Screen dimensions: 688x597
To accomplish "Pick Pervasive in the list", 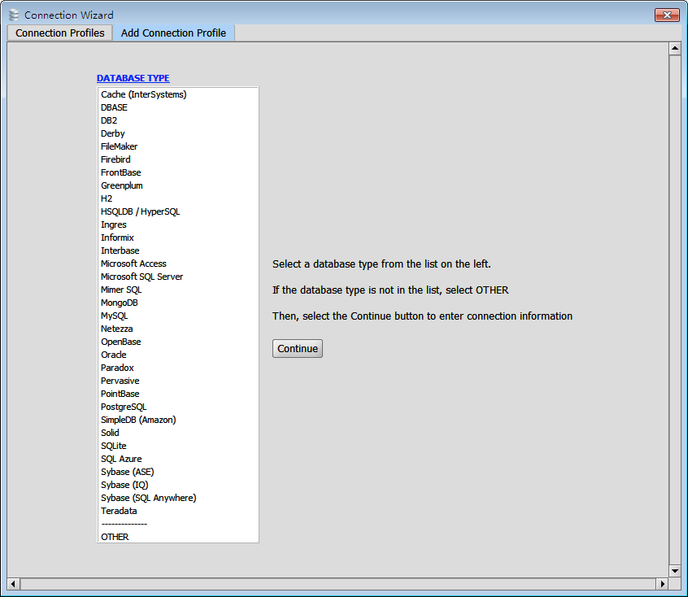I will point(178,381).
